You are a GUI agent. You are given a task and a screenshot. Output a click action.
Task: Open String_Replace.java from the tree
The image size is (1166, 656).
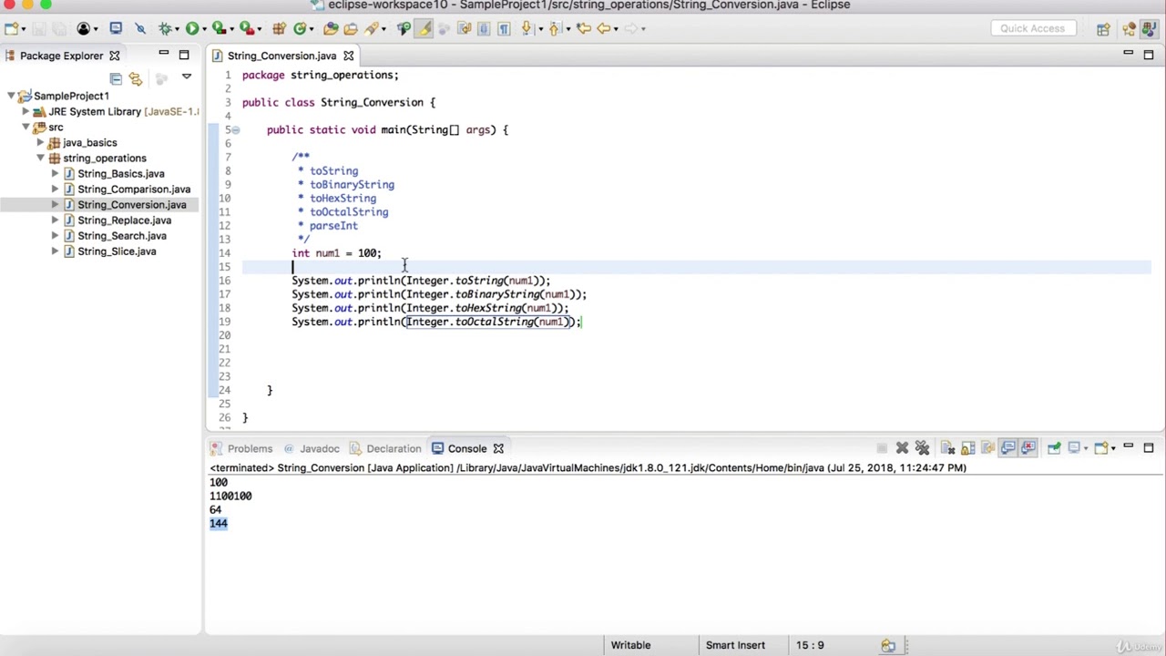pos(124,220)
